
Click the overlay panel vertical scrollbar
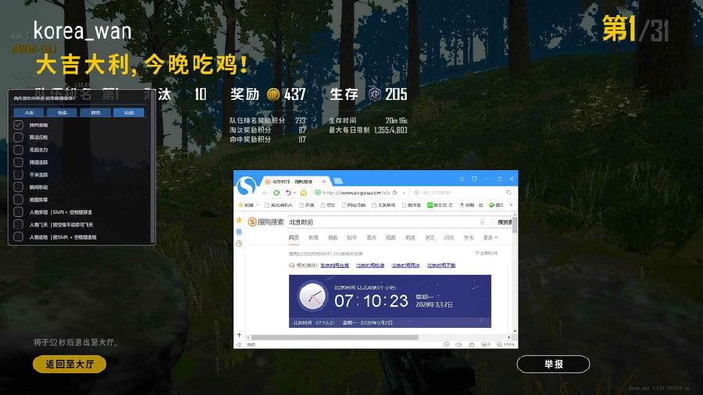pyautogui.click(x=152, y=168)
